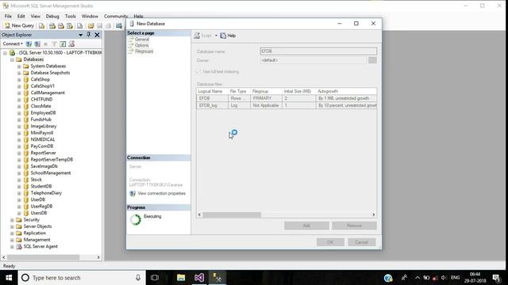
Task: Open the Edit menu
Action: click(21, 16)
